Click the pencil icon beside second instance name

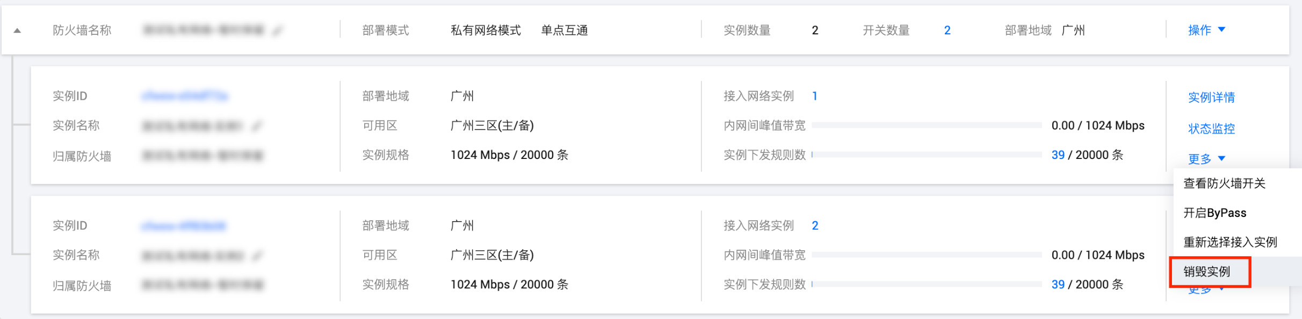coord(258,256)
